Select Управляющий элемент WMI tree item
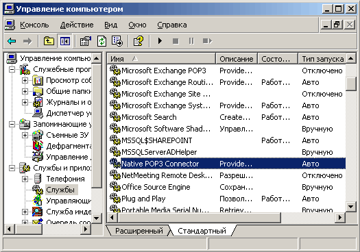Image resolution: width=360 pixels, height=252 pixels. tap(69, 201)
